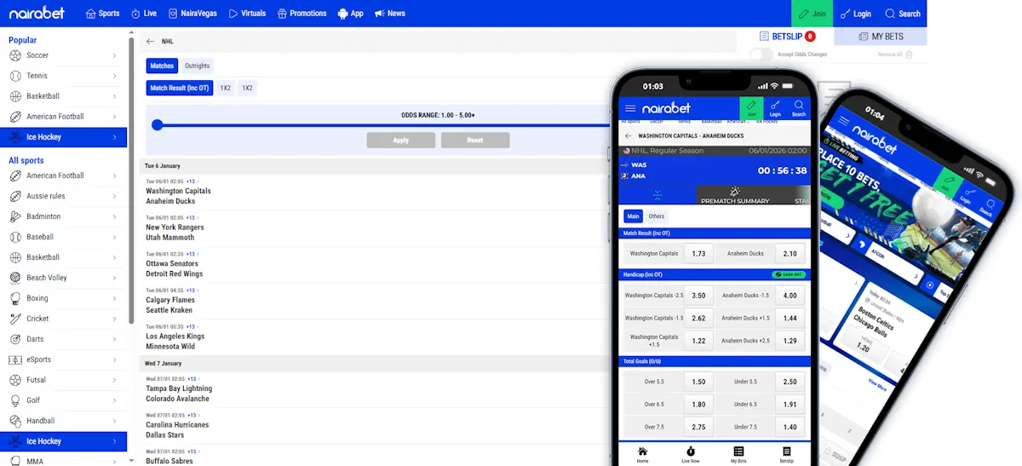
Task: Expand Handball with its chevron arrow
Action: point(114,421)
